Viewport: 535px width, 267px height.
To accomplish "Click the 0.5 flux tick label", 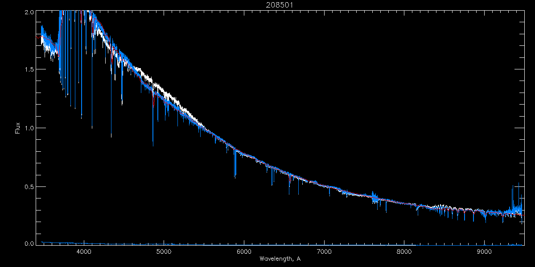I will [29, 186].
